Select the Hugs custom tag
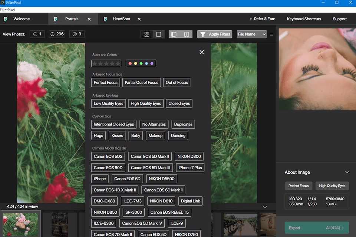This screenshot has width=356, height=237. pos(98,136)
